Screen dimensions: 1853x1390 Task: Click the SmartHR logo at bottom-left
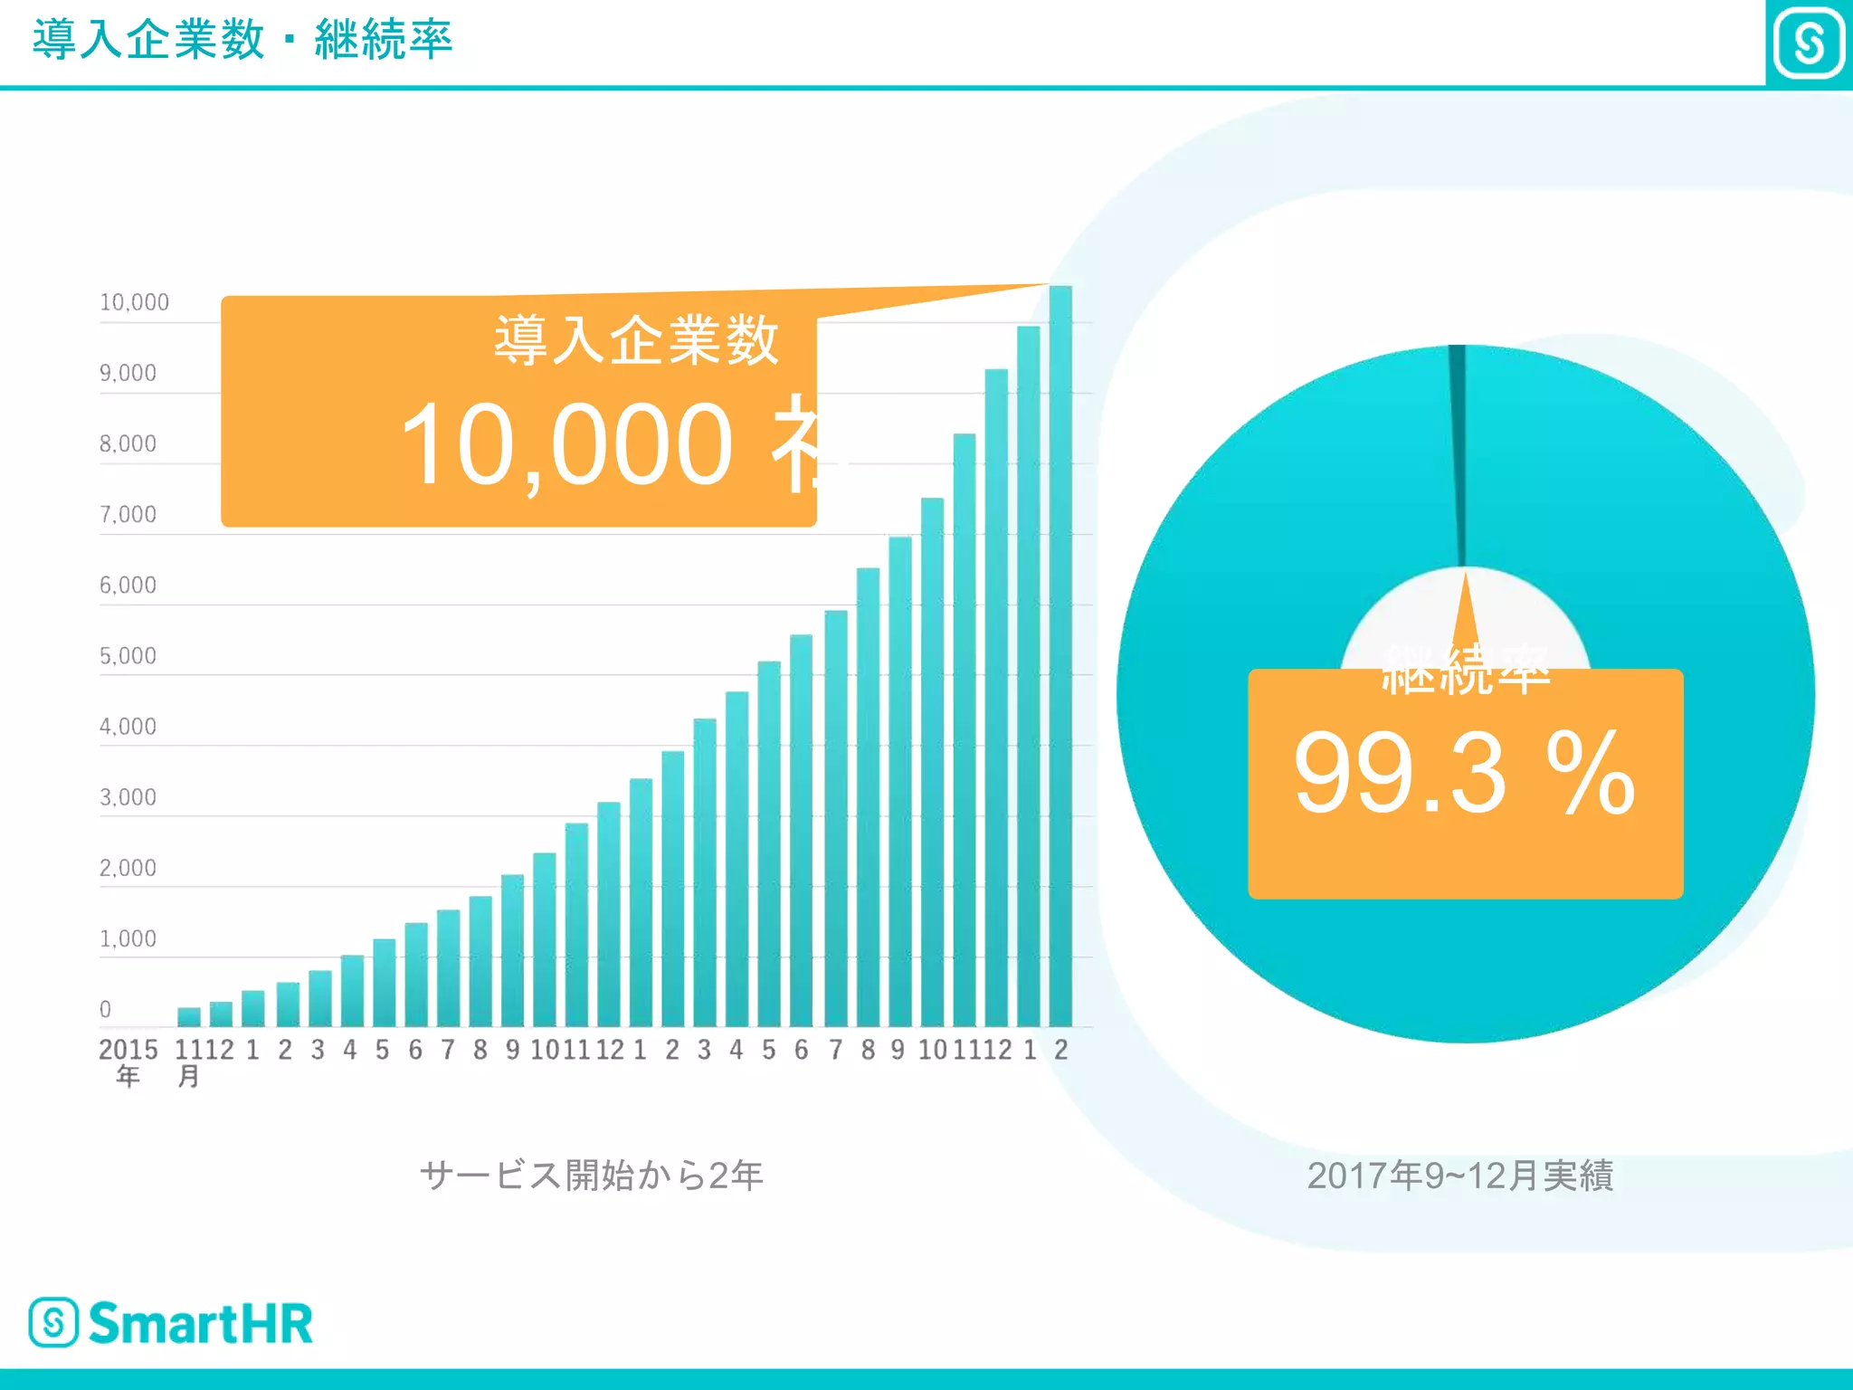click(x=171, y=1323)
